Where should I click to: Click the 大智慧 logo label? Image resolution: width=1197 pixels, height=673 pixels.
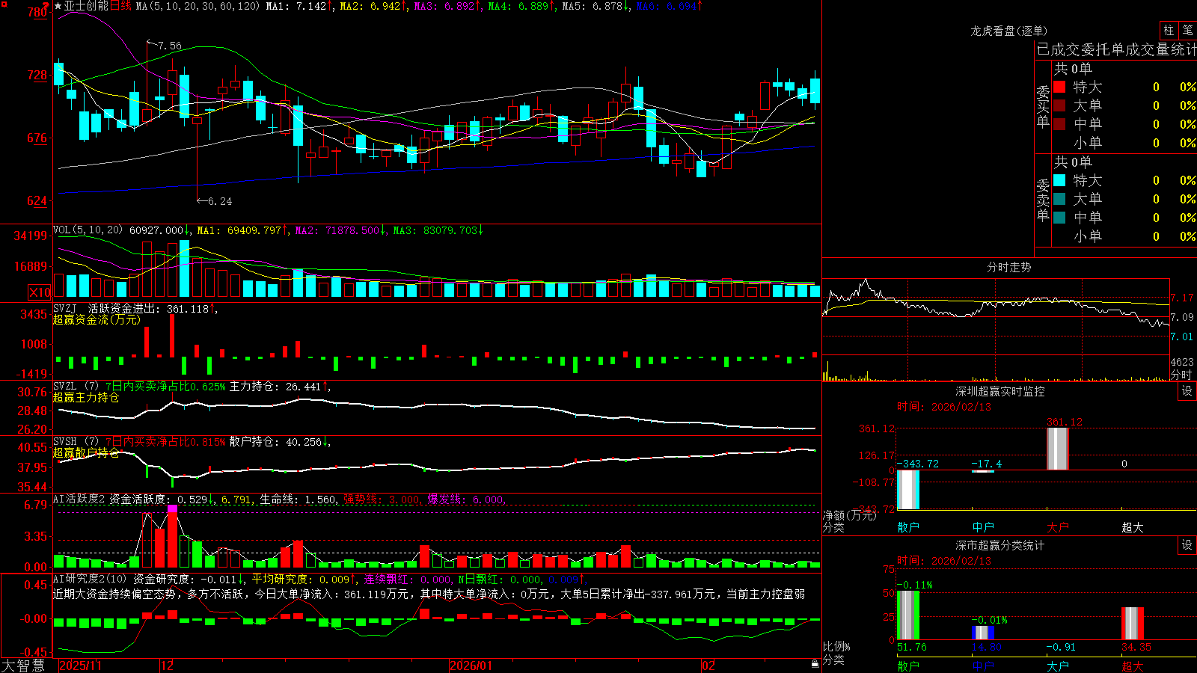[x=23, y=666]
